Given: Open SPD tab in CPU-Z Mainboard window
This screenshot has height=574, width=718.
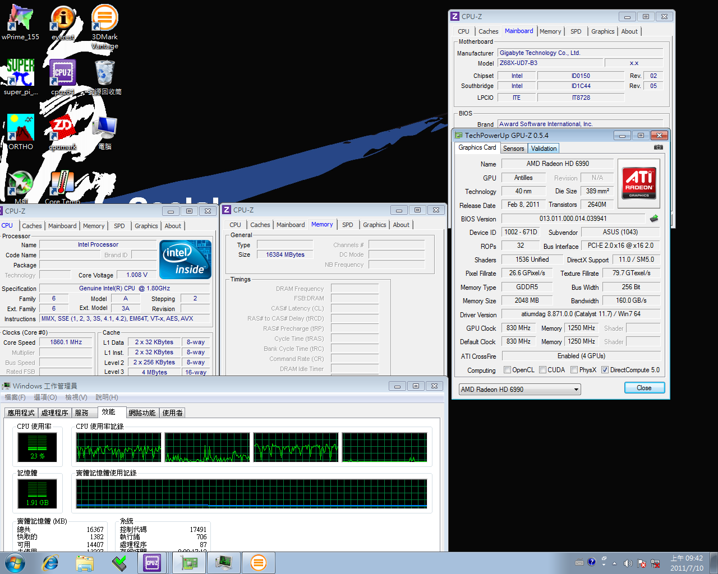Looking at the screenshot, I should click(576, 31).
